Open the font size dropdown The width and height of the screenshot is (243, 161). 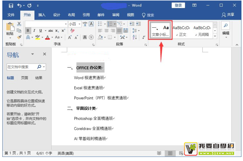coord(80,24)
